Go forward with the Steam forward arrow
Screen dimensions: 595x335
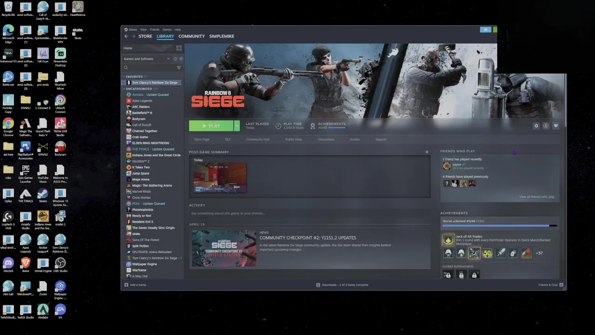(134, 36)
